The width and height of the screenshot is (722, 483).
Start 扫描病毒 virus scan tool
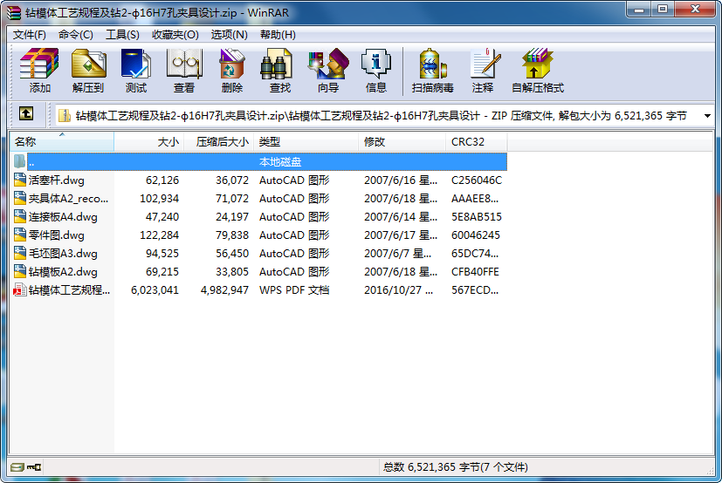tap(432, 71)
